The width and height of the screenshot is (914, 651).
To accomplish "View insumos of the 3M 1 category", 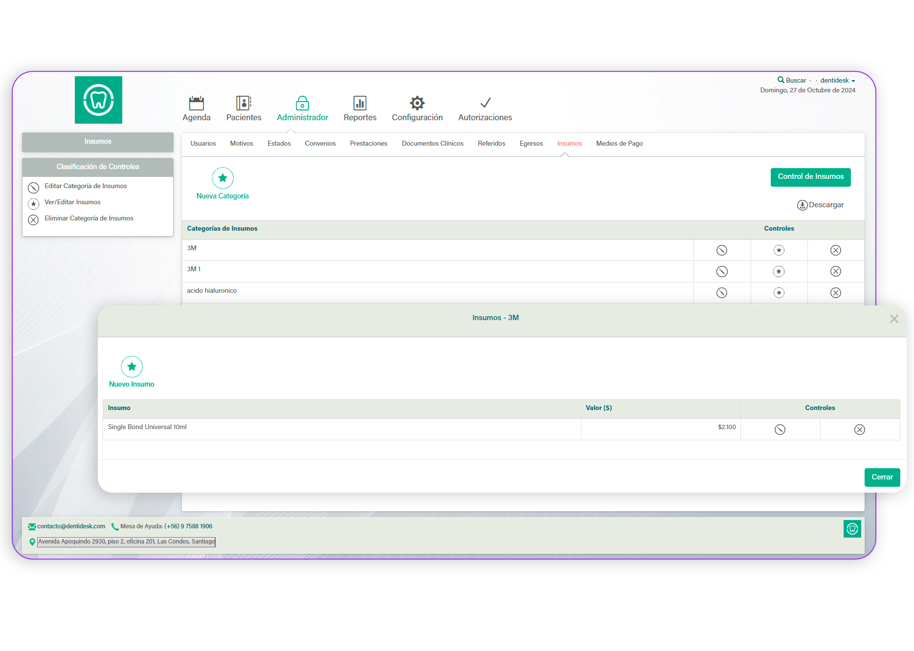I will 779,271.
